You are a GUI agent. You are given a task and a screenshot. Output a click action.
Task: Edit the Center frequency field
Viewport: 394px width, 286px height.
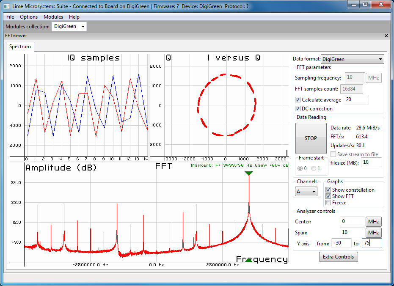352,221
